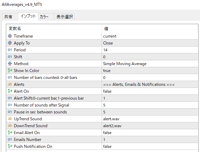Select the 'DownTrend Sound' variable name

30,126
